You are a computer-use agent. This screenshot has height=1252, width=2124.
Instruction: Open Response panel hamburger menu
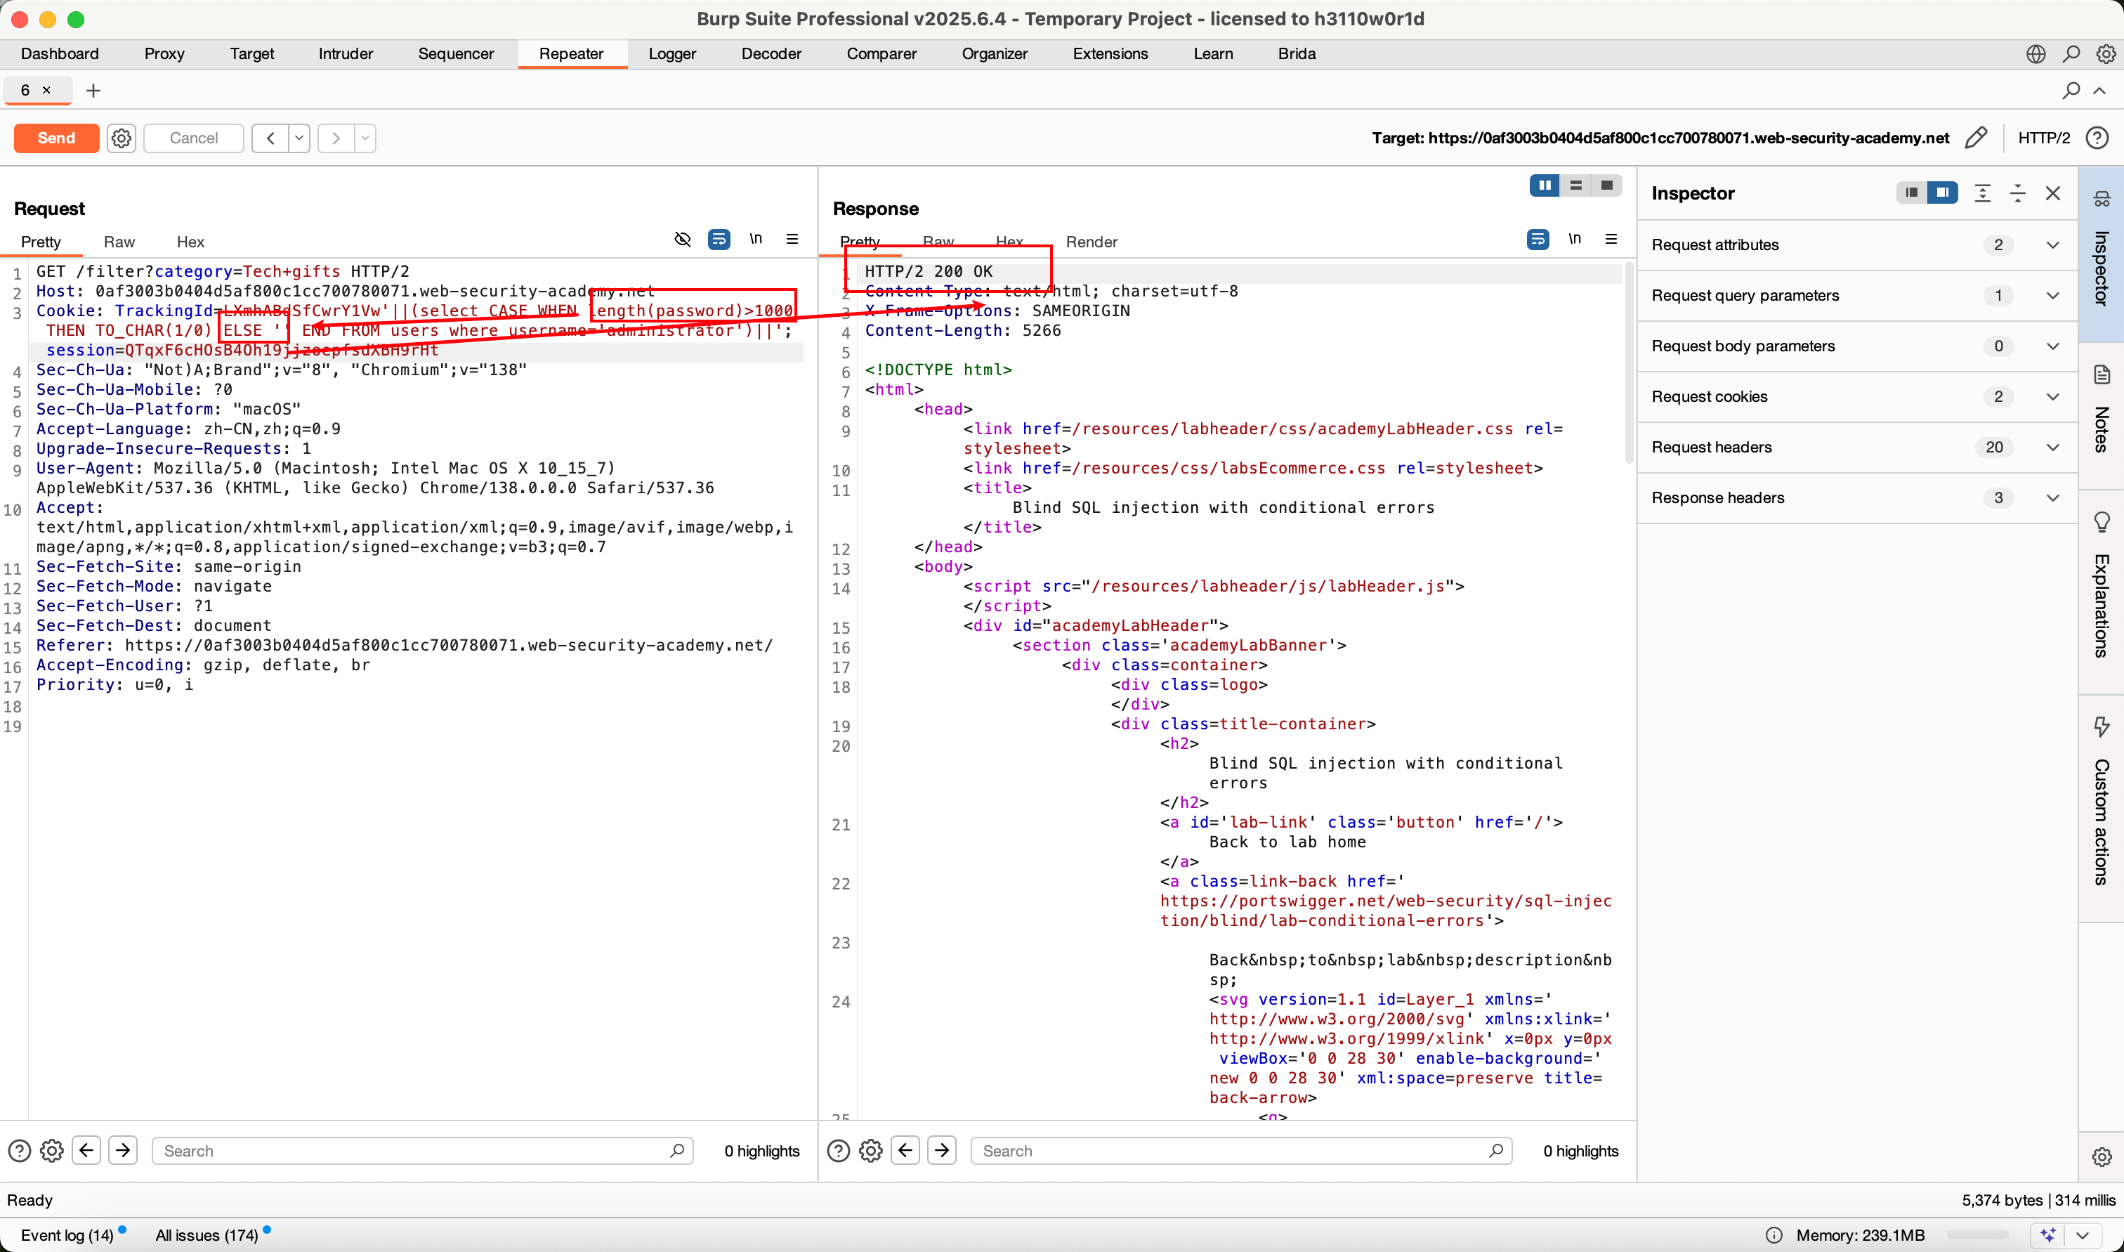[x=1611, y=240]
